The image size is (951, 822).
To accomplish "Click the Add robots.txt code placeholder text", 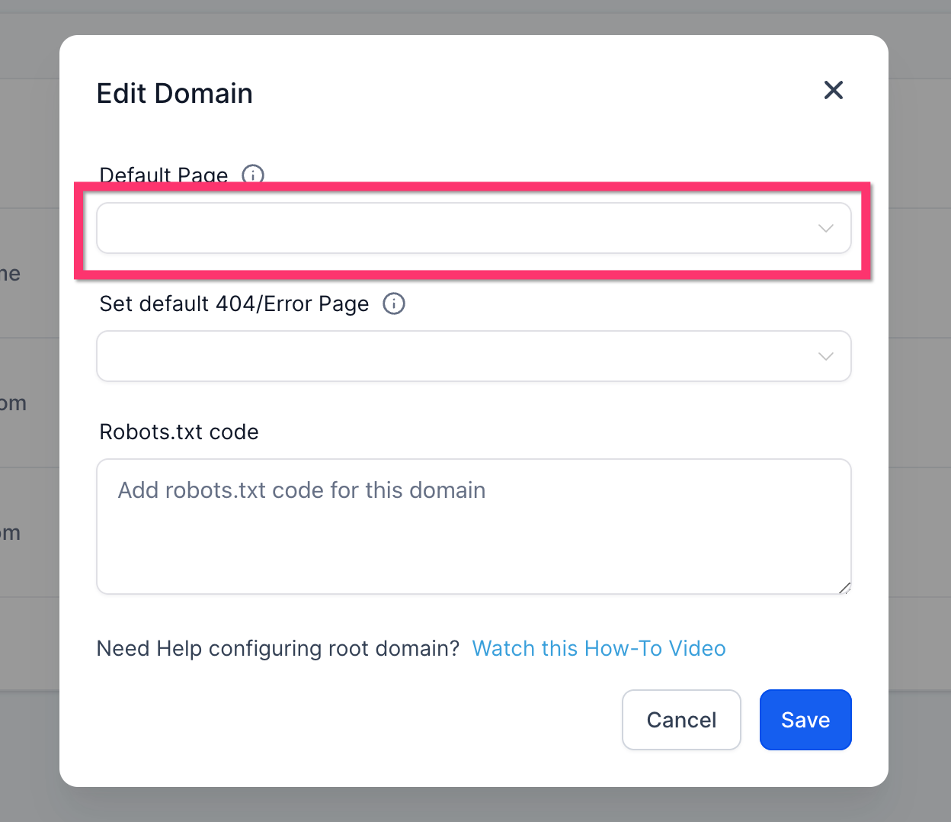I will coord(302,490).
